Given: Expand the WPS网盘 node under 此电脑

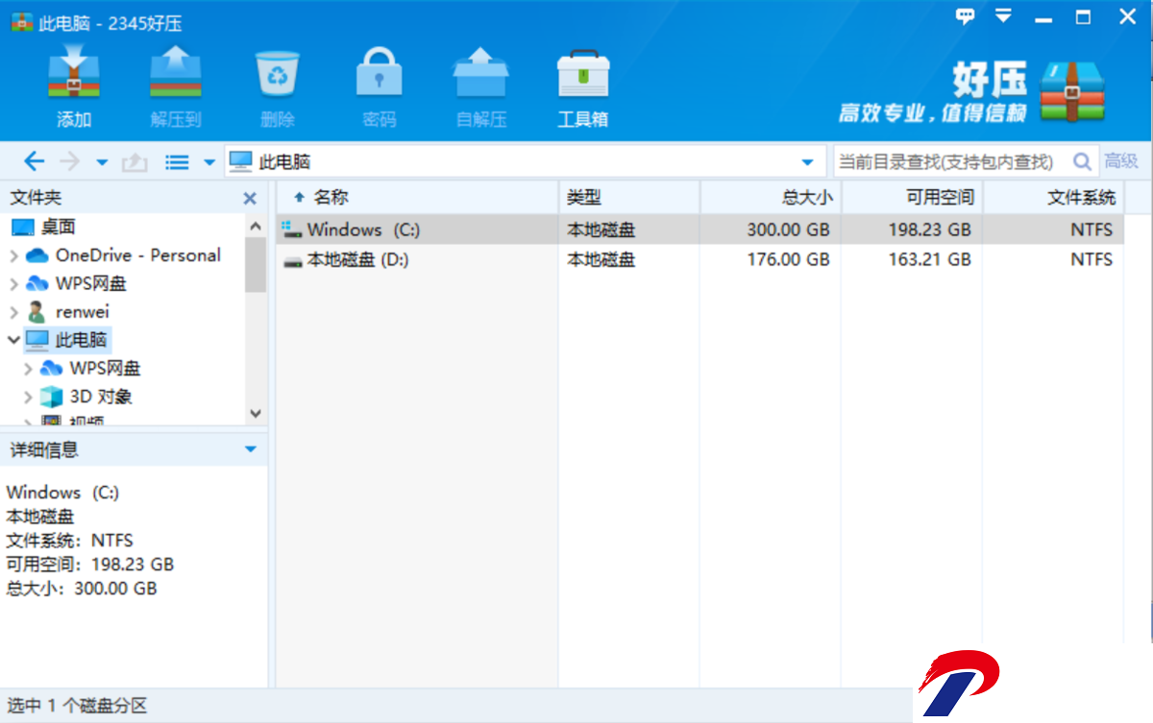Looking at the screenshot, I should tap(28, 369).
